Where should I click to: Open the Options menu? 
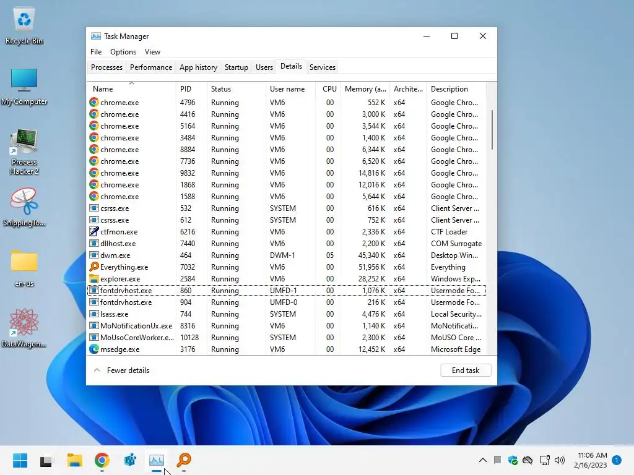click(x=123, y=52)
